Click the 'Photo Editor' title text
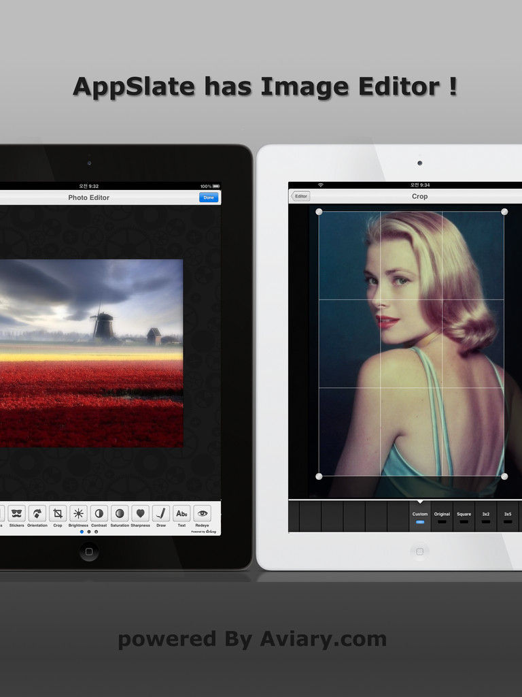The height and width of the screenshot is (697, 522). tap(89, 197)
